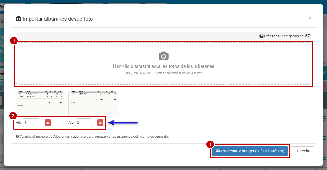The image size is (327, 170).
Task: Click the 'Créditos OCR disponibles: 67' text
Action: coord(287,36)
